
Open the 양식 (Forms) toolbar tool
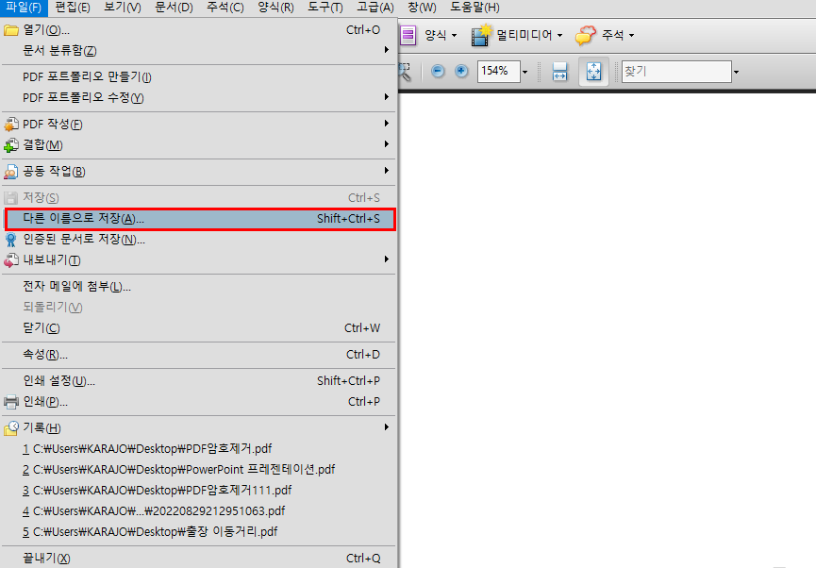[x=433, y=35]
